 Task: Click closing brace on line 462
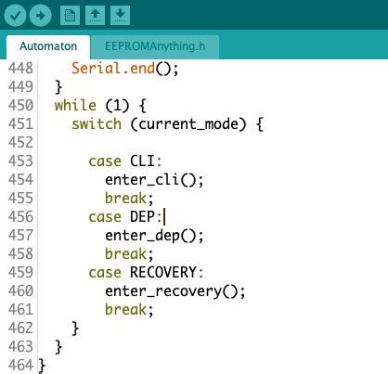pyautogui.click(x=75, y=329)
